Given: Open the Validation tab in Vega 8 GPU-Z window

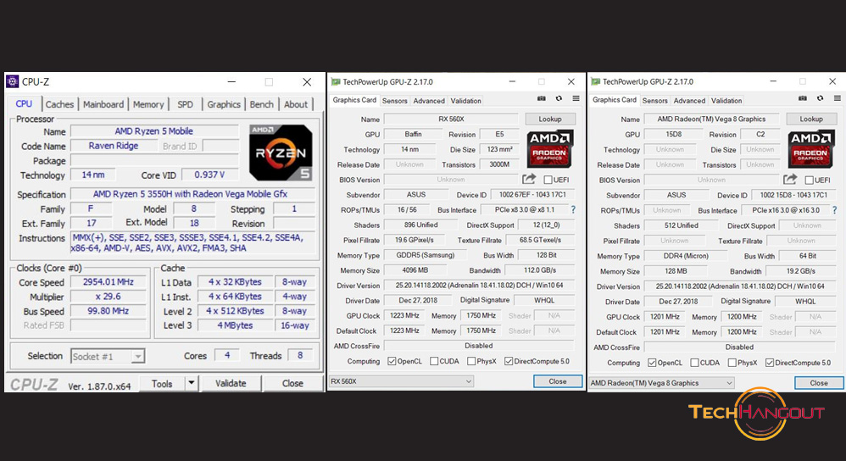Looking at the screenshot, I should tap(726, 101).
